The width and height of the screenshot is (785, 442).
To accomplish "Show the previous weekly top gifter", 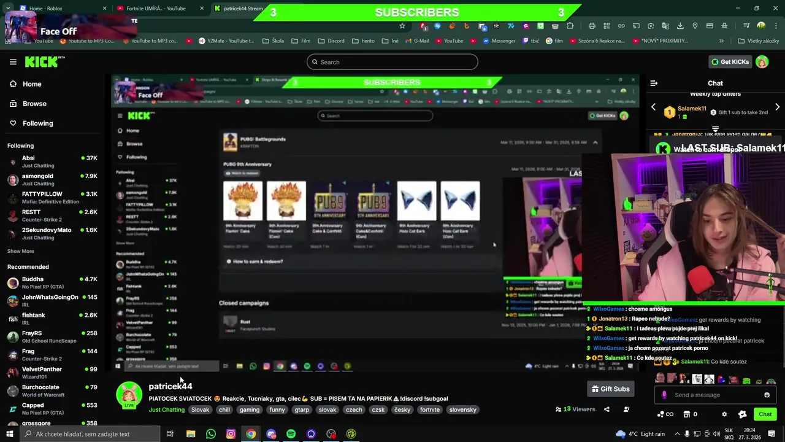I will pos(653,107).
